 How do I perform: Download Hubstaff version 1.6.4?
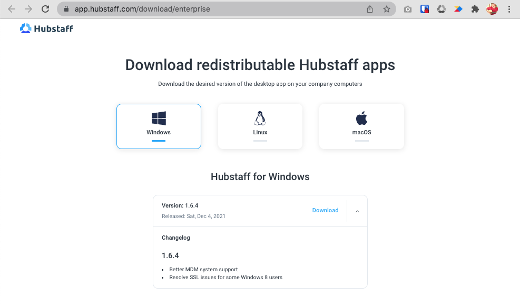326,210
